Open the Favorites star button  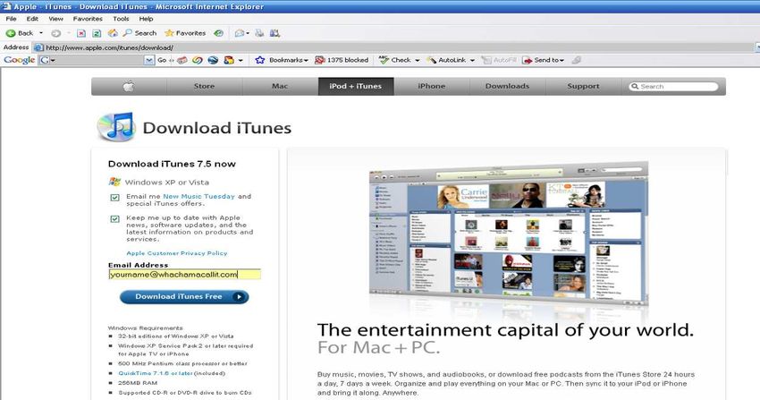(x=185, y=33)
